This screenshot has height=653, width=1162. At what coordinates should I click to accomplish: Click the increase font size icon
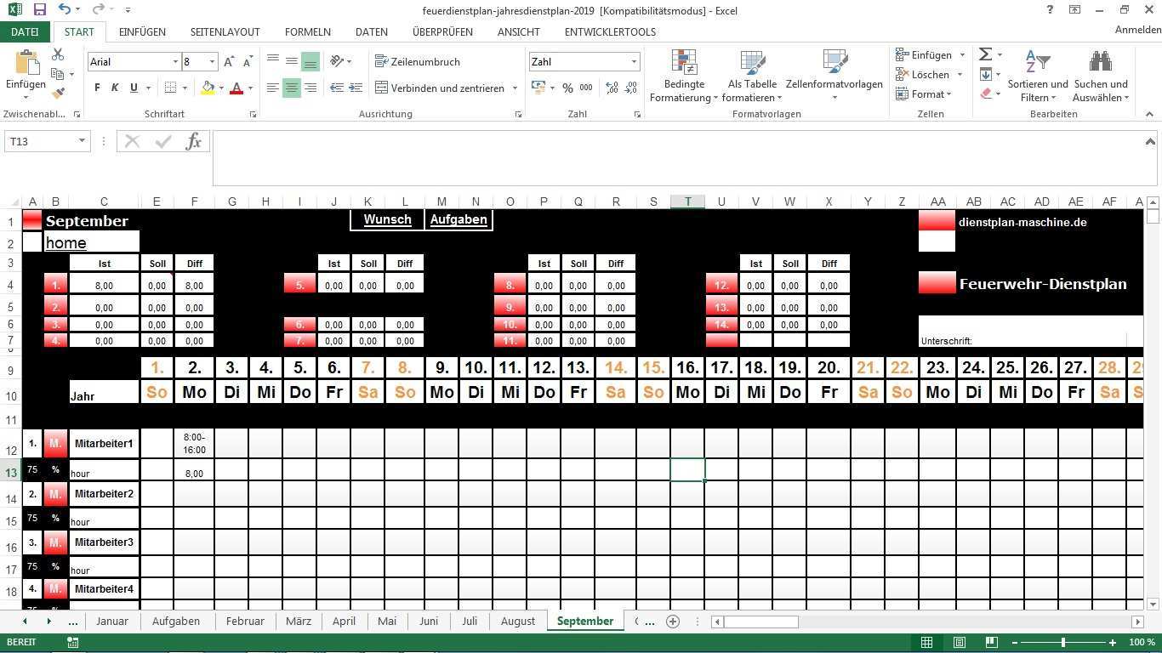230,62
